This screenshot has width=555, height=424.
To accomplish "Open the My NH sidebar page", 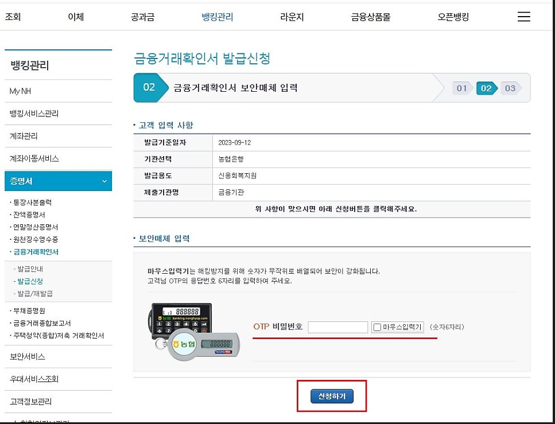I will click(x=21, y=91).
